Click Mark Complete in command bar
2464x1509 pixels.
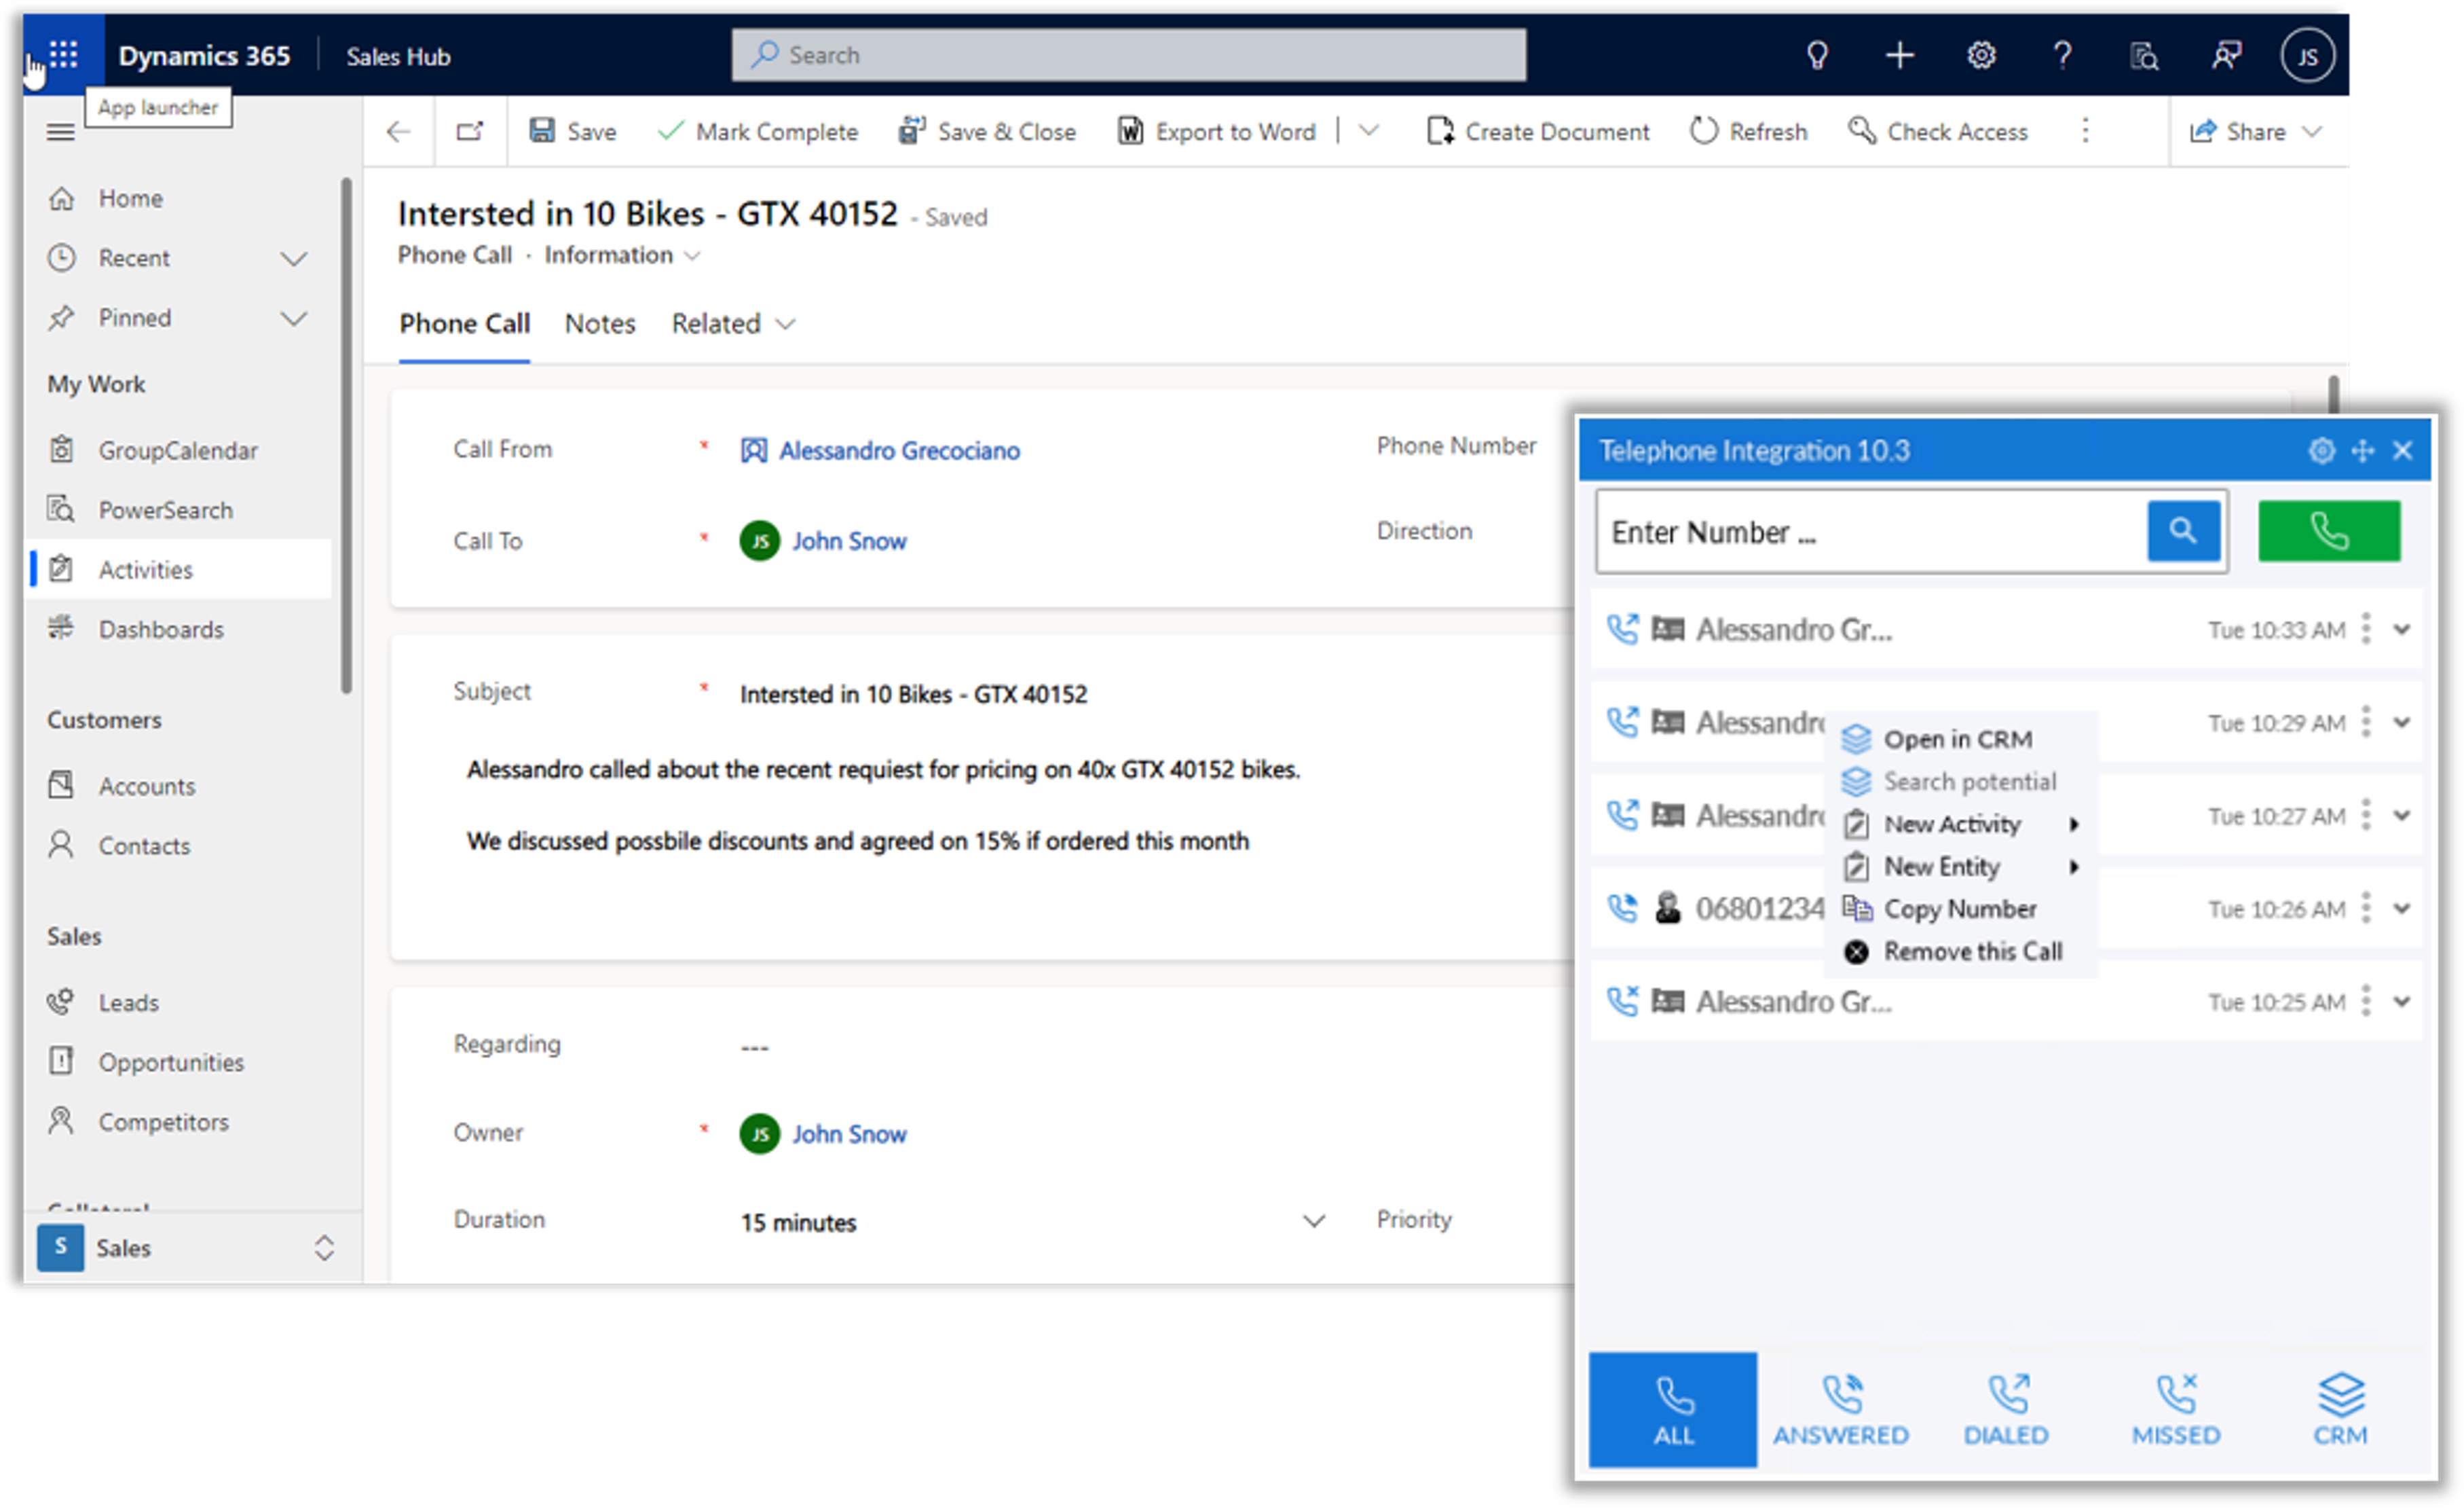(757, 131)
